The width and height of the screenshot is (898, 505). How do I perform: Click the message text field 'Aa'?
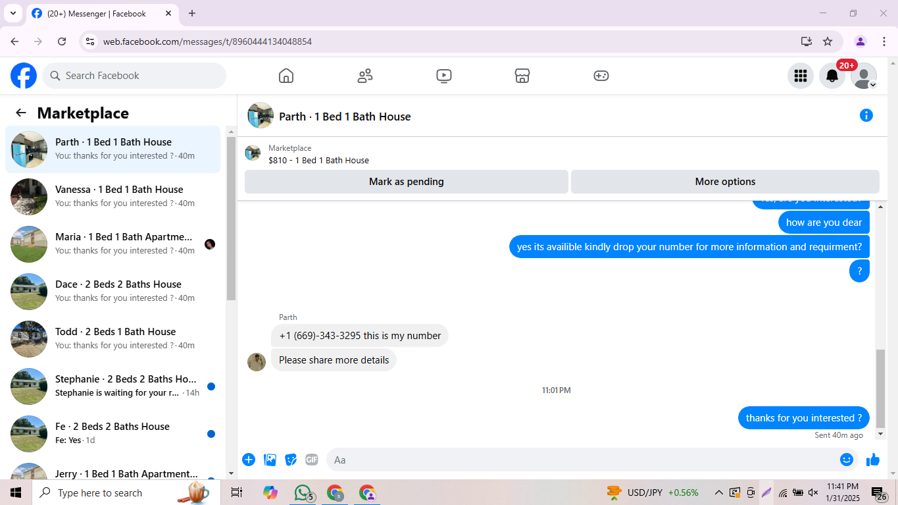click(583, 460)
